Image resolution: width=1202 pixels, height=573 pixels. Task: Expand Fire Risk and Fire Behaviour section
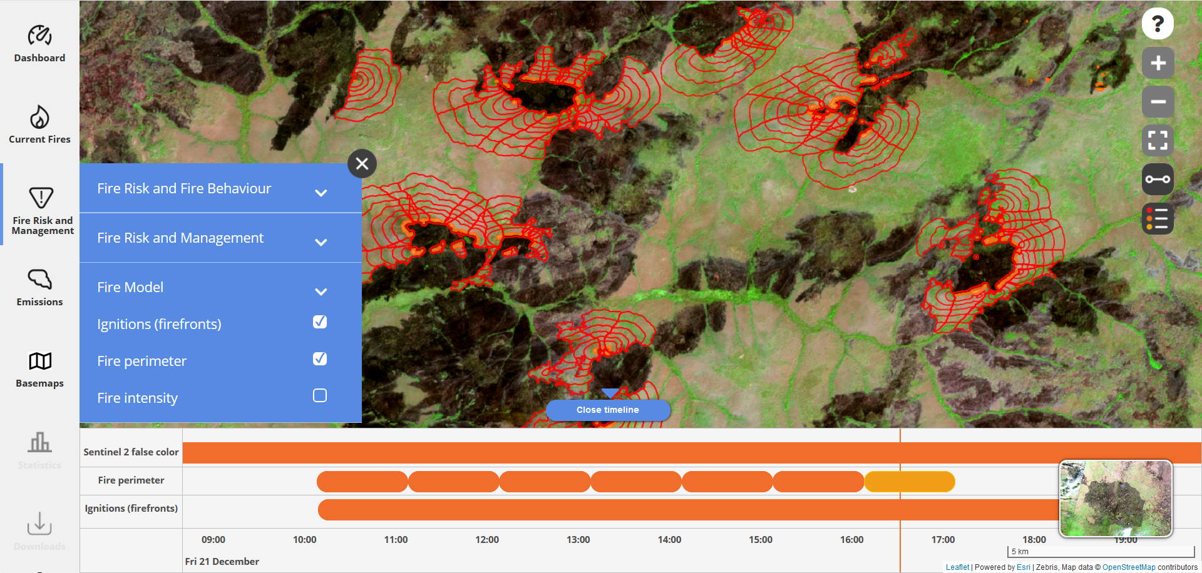[321, 193]
